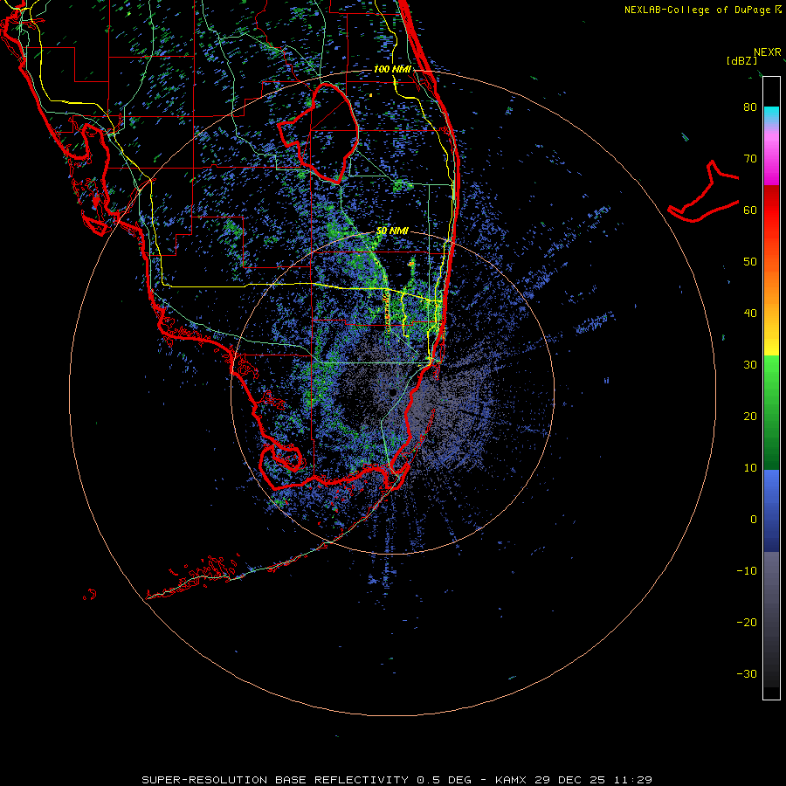
Task: Click the cyan top segment of color scale
Action: pos(771,115)
